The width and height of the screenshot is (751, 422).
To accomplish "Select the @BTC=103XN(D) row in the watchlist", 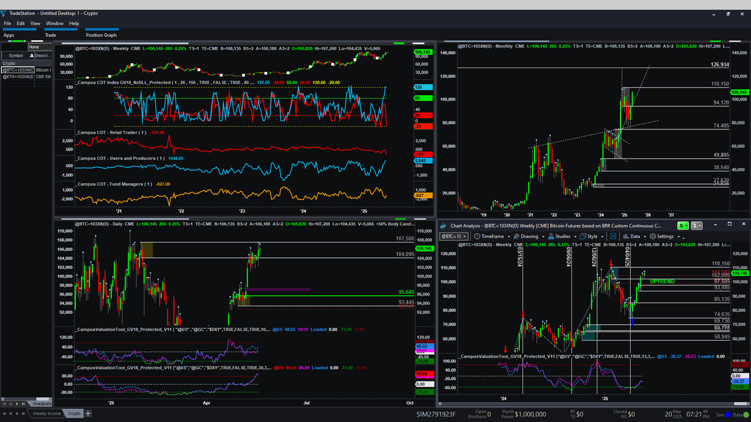I will point(26,70).
